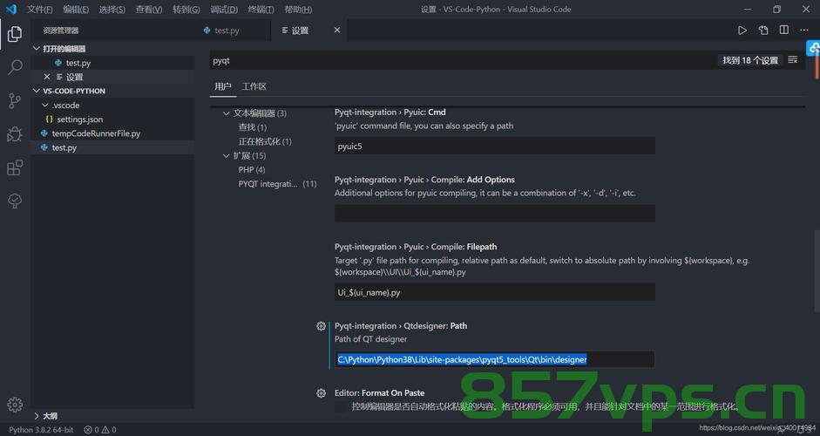Click the blue cloud sync icon
820x436 pixels.
click(x=814, y=49)
